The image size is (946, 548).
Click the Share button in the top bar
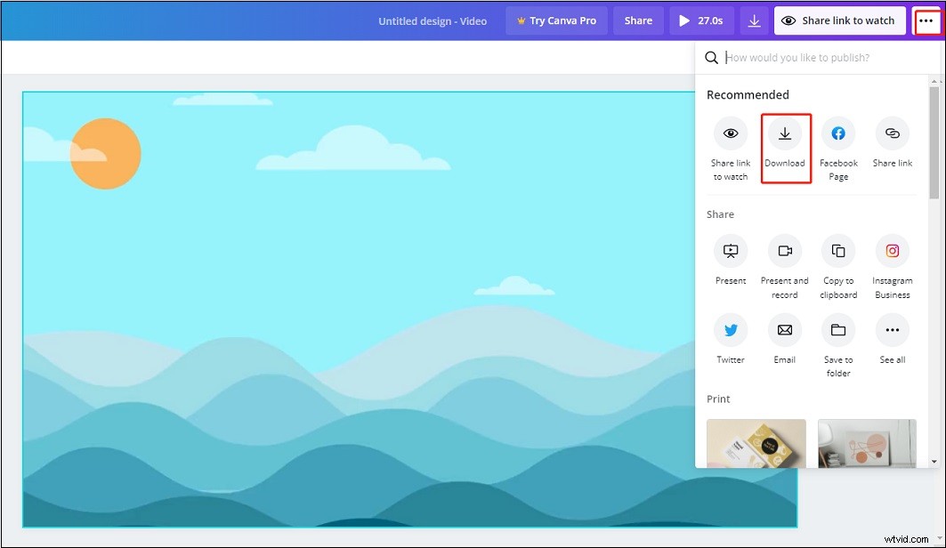click(638, 20)
